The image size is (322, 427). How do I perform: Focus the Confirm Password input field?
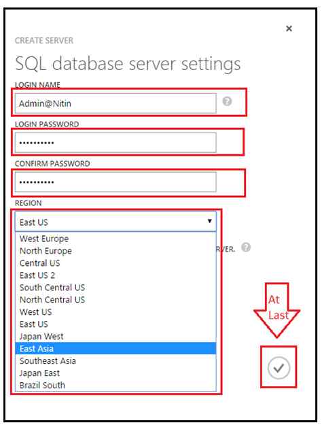tap(115, 182)
